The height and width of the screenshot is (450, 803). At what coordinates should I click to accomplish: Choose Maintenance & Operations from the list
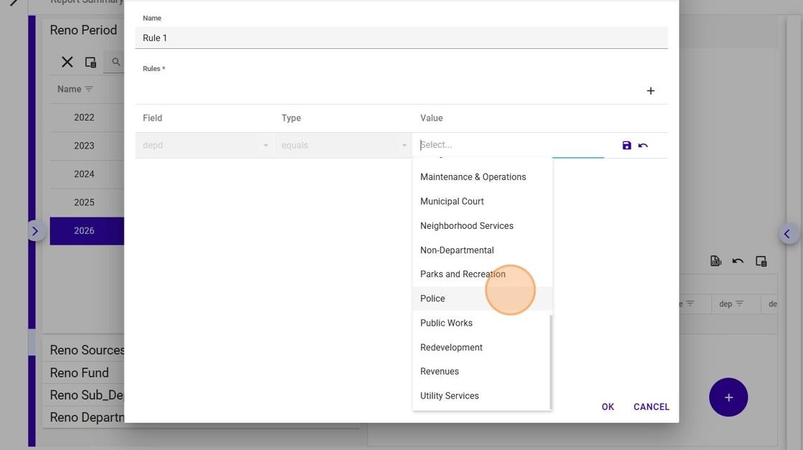(x=482, y=177)
